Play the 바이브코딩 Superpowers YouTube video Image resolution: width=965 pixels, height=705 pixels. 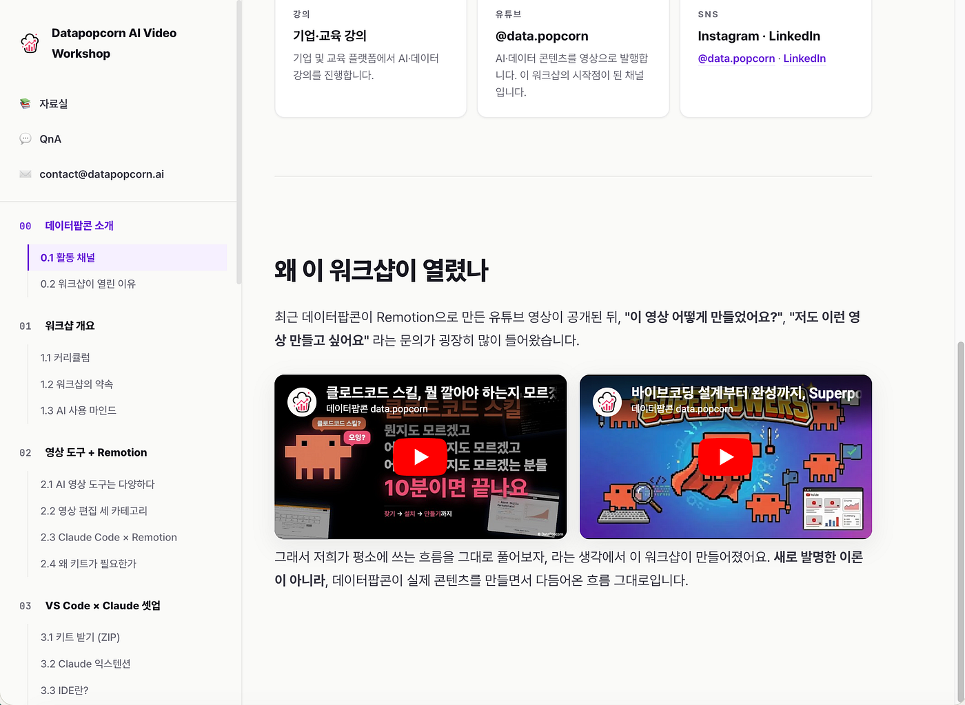coord(726,457)
